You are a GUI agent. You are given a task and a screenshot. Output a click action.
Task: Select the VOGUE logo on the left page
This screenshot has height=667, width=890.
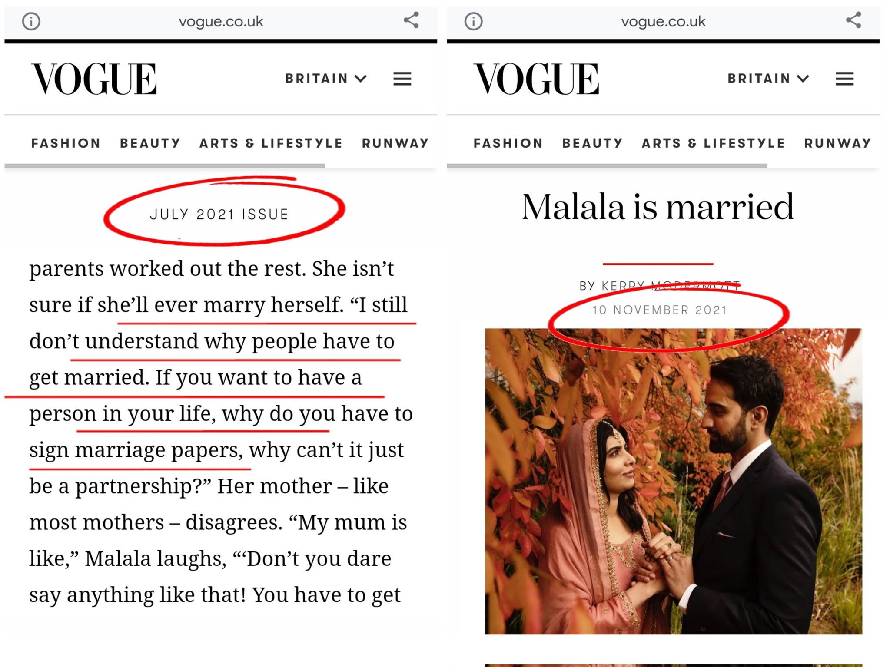[93, 79]
